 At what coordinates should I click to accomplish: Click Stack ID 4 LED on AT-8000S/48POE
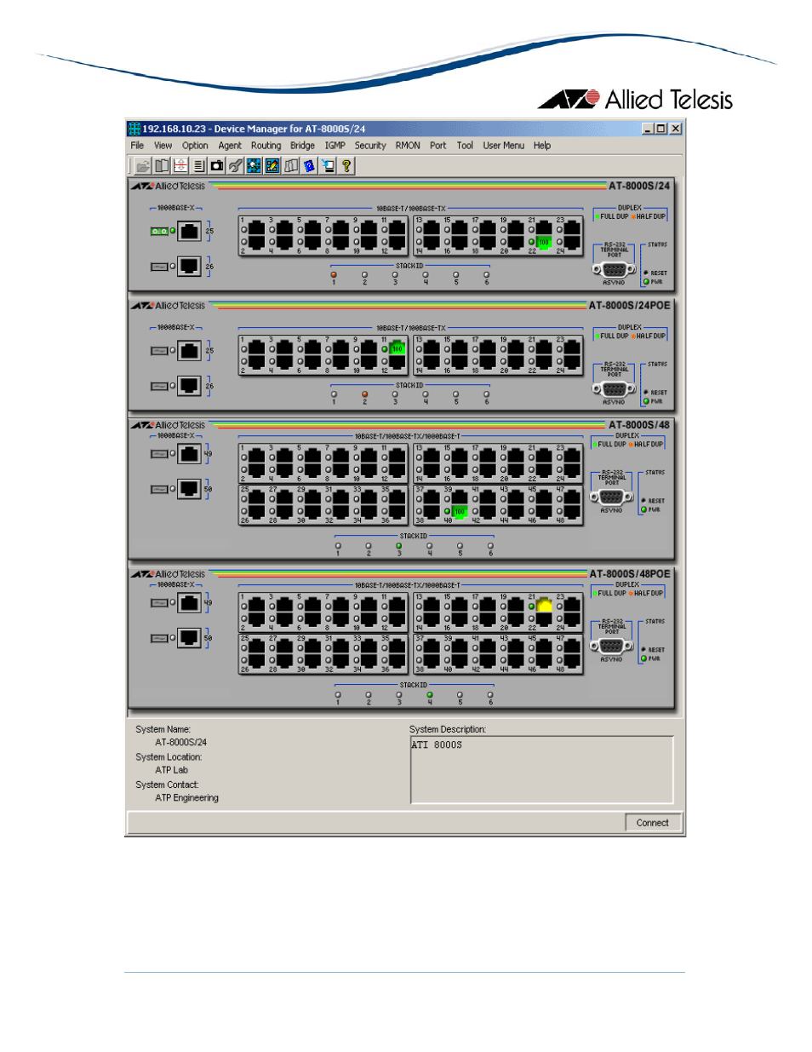coord(429,695)
